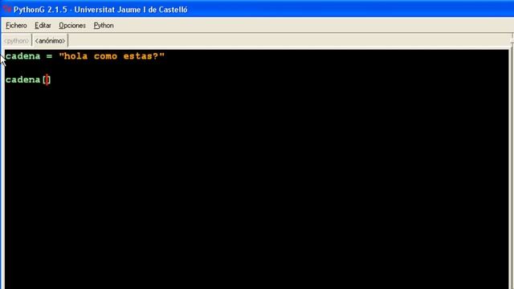Screen dimensions: 514x289
Task: Open the Editar menu
Action: click(x=43, y=25)
